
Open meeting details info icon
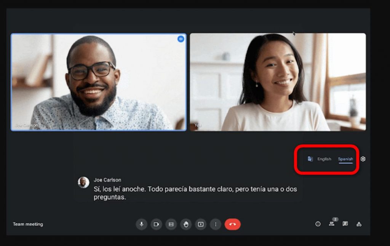(318, 224)
